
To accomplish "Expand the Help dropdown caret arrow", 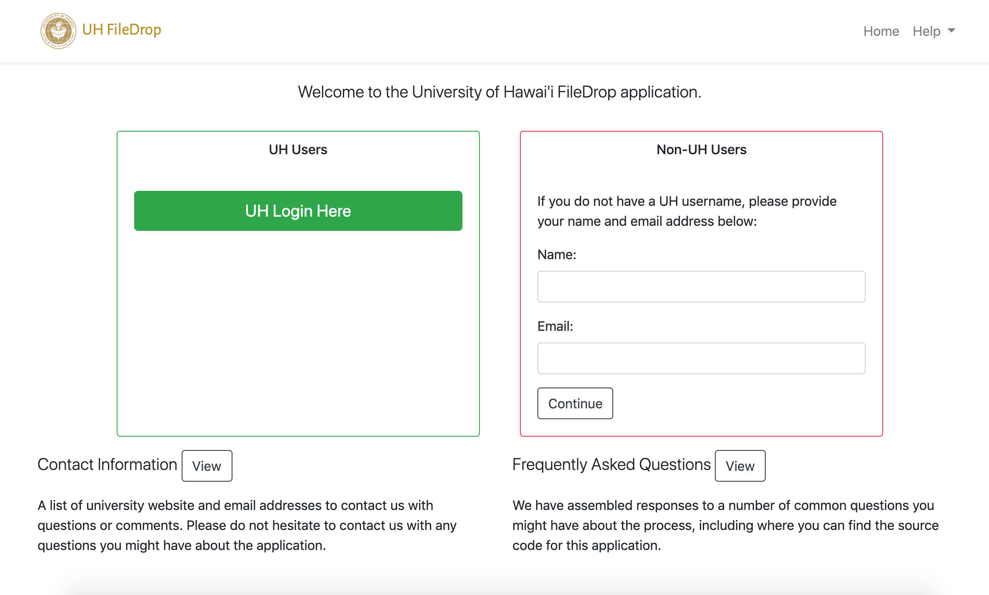I will pos(951,30).
